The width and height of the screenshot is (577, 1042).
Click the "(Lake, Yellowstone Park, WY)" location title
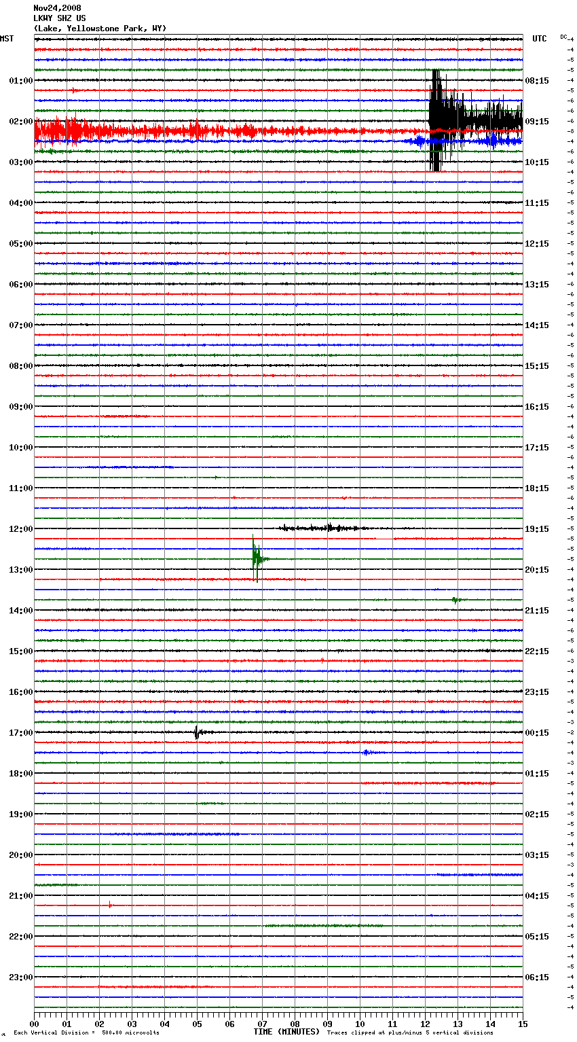tap(100, 29)
